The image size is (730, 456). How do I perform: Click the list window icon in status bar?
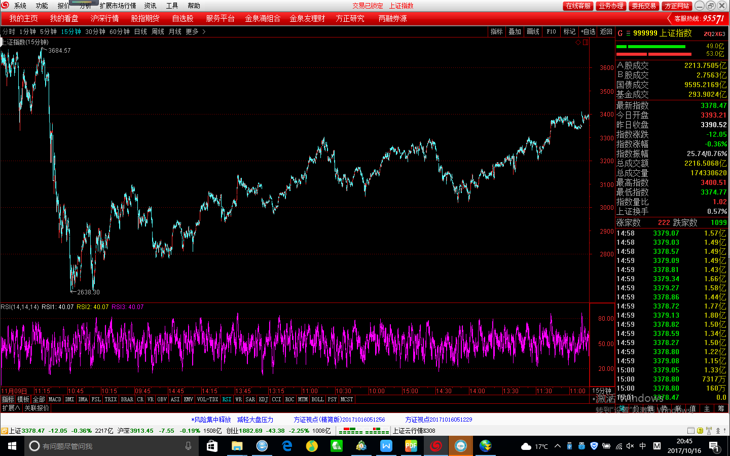click(x=690, y=431)
